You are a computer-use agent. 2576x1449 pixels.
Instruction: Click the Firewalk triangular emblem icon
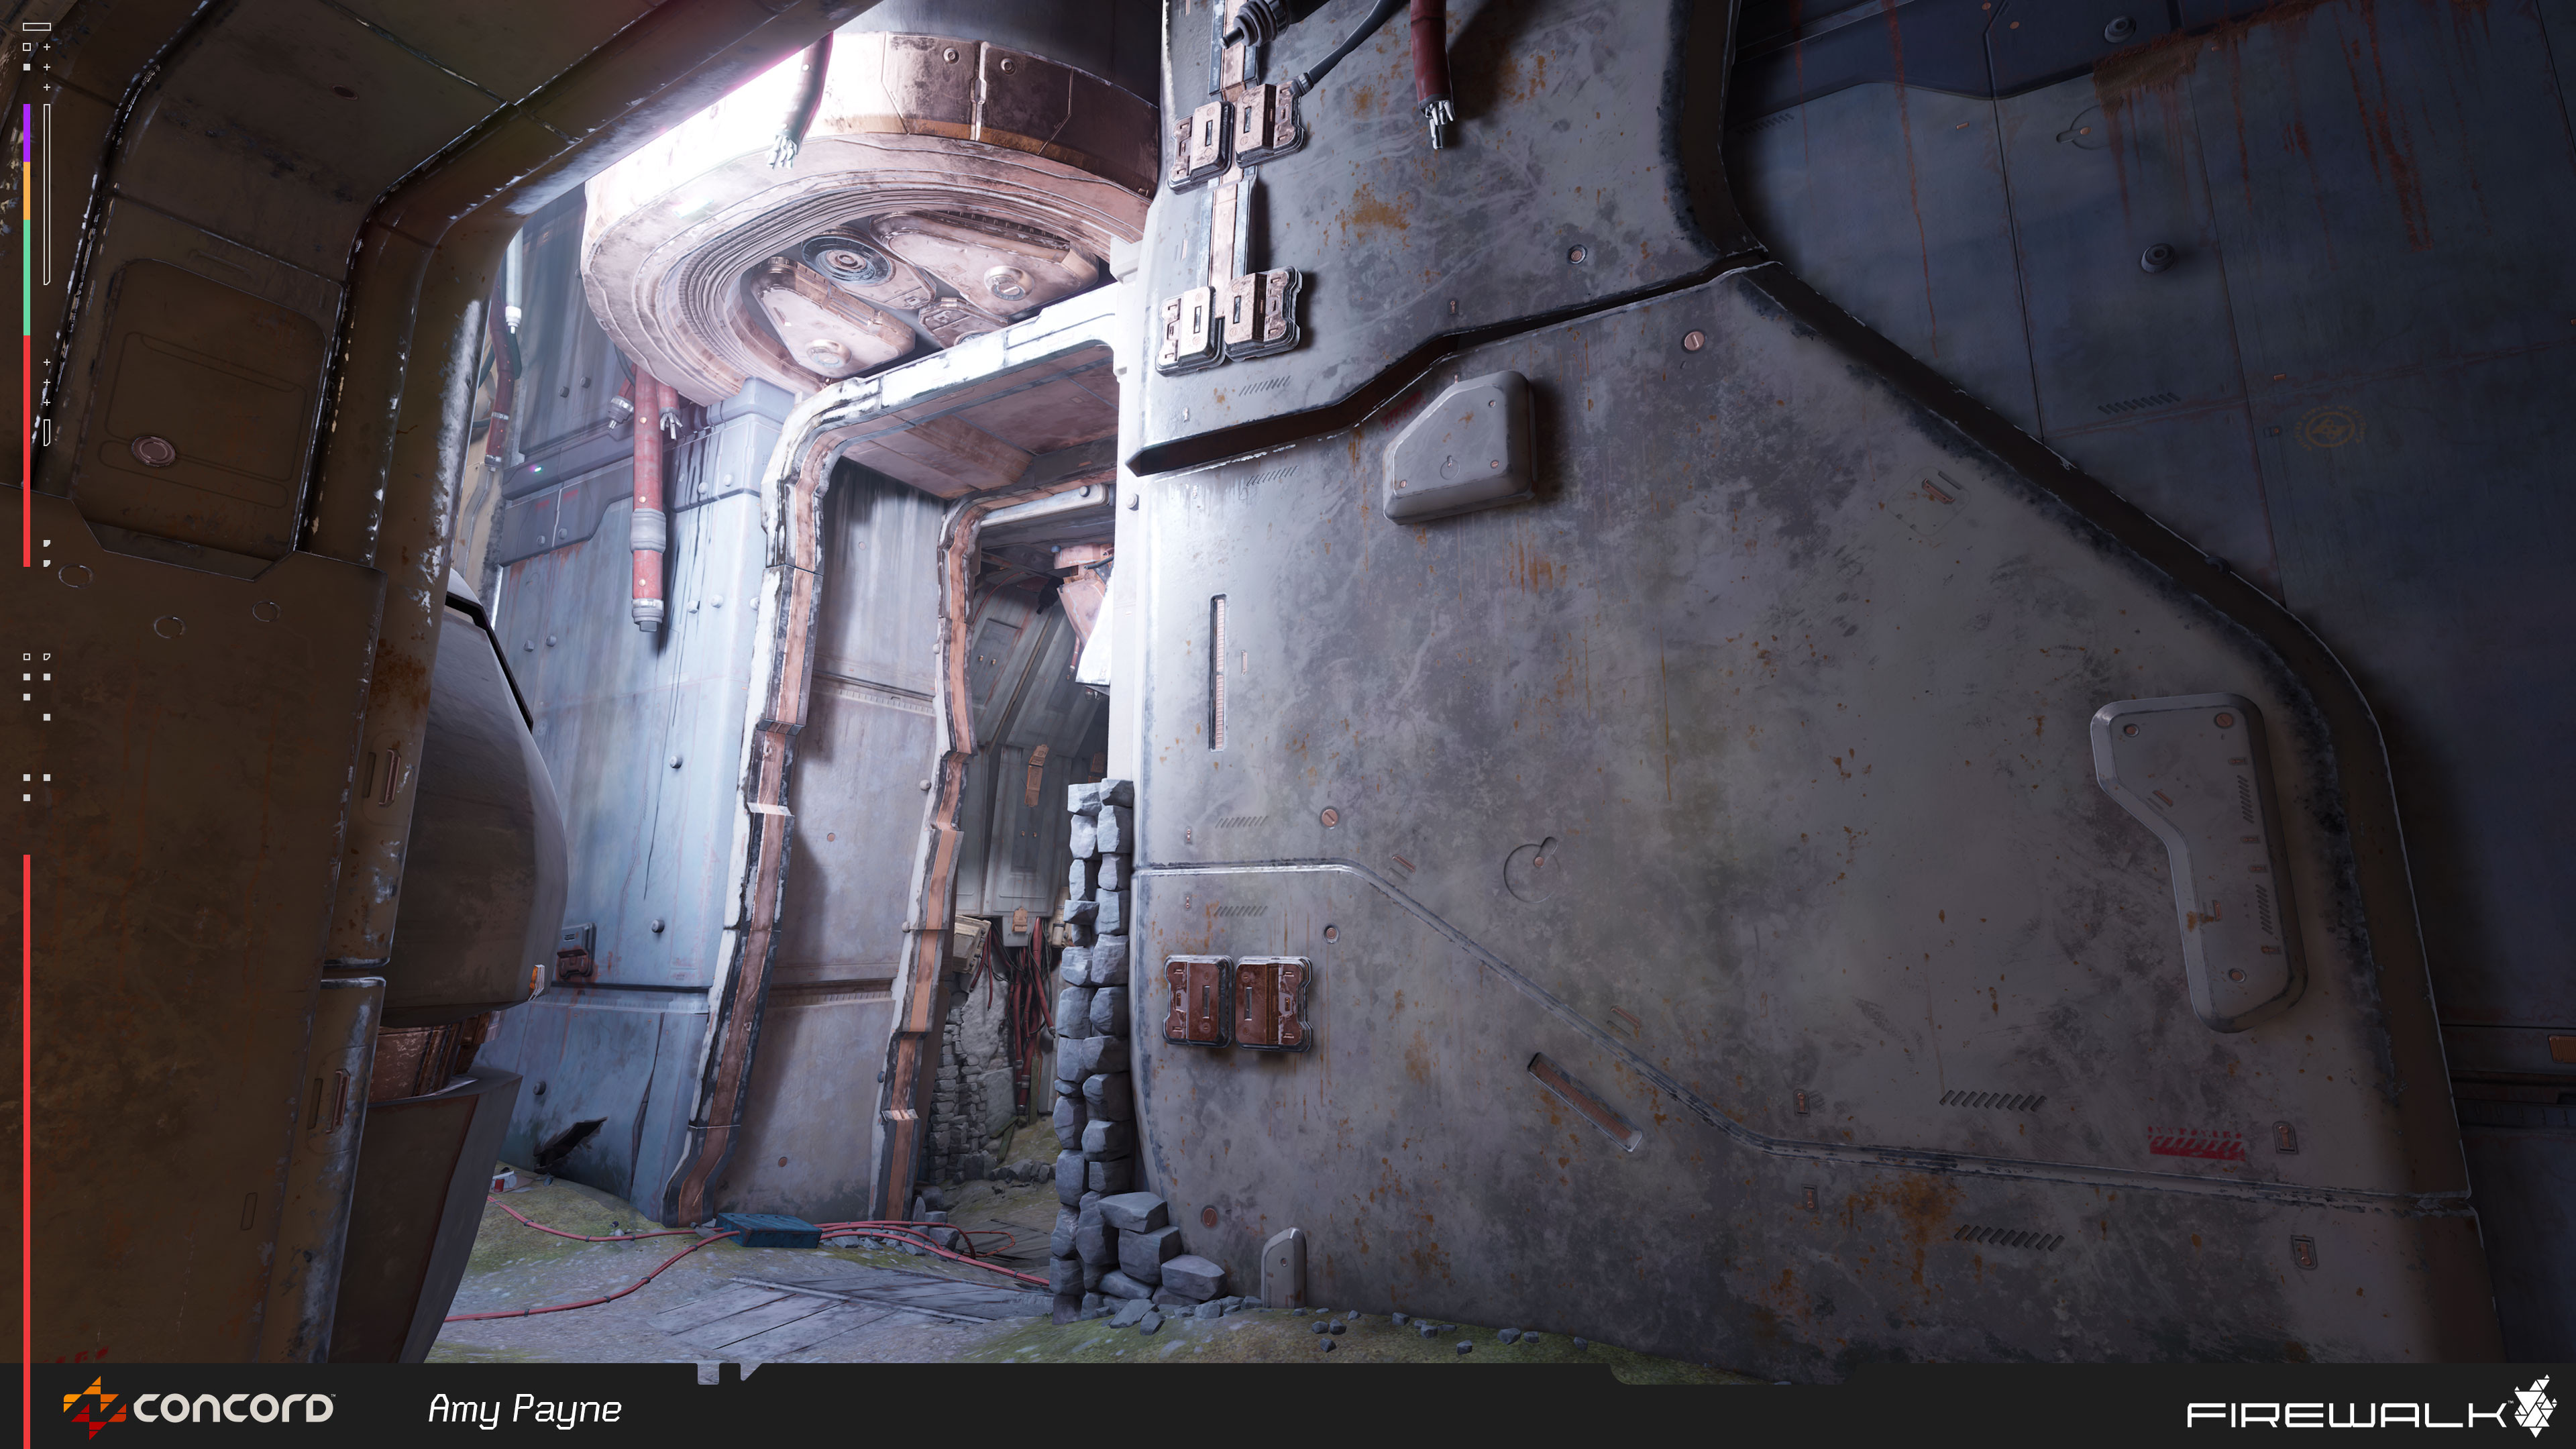2536,1406
